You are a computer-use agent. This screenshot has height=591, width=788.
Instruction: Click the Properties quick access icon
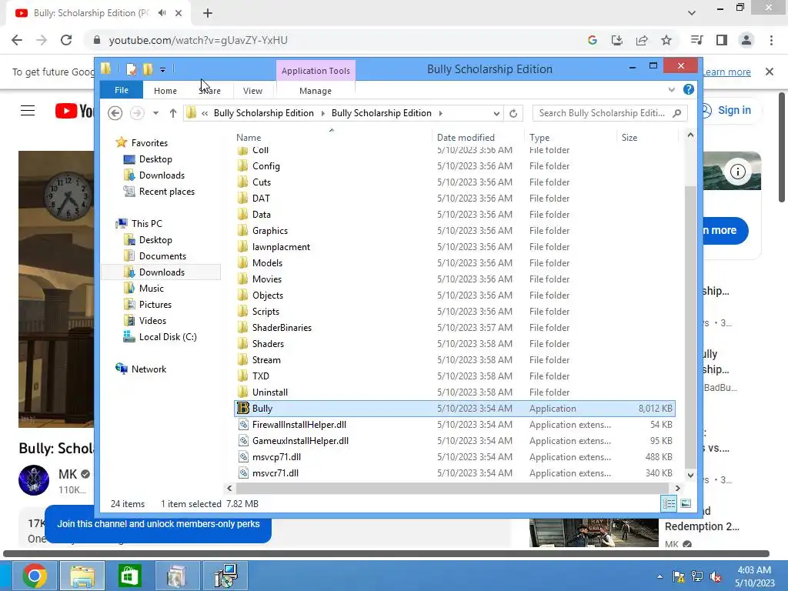[x=131, y=68]
